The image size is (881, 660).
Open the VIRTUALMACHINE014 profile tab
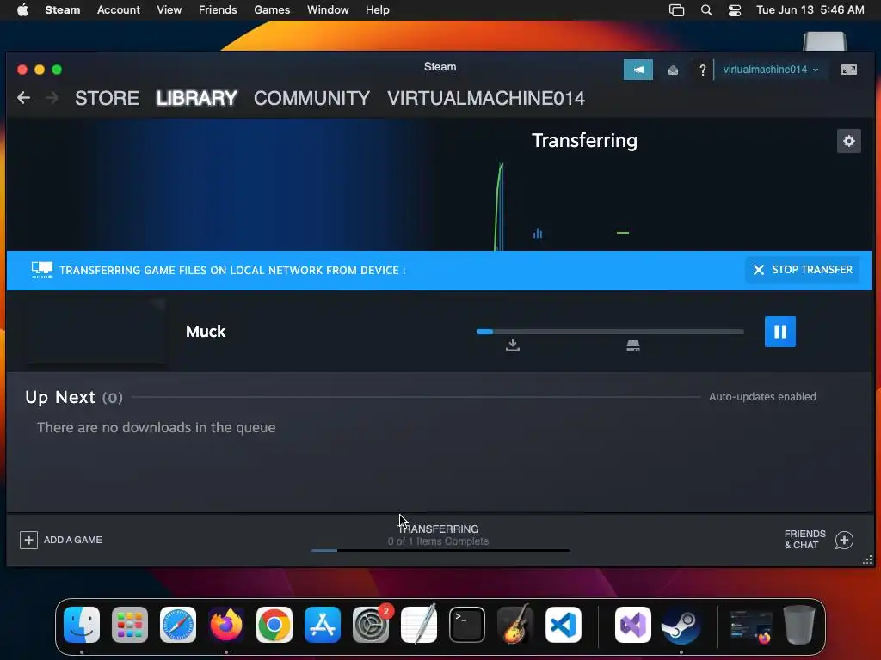pyautogui.click(x=486, y=98)
